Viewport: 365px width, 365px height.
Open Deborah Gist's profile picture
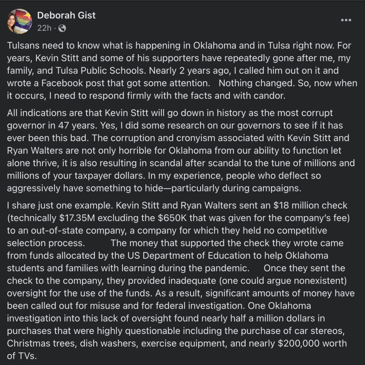point(20,21)
